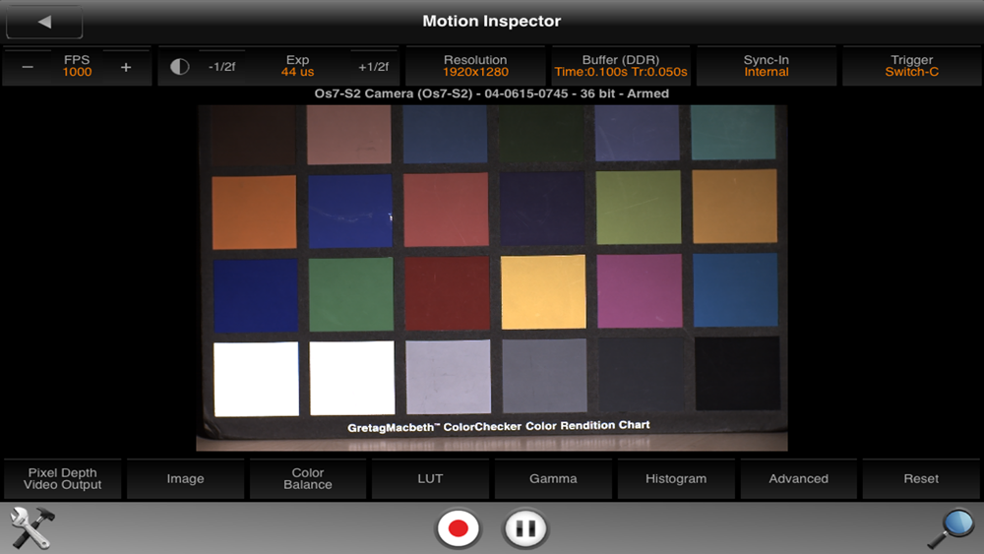
Task: Change the Sync-In Internal setting
Action: [767, 66]
